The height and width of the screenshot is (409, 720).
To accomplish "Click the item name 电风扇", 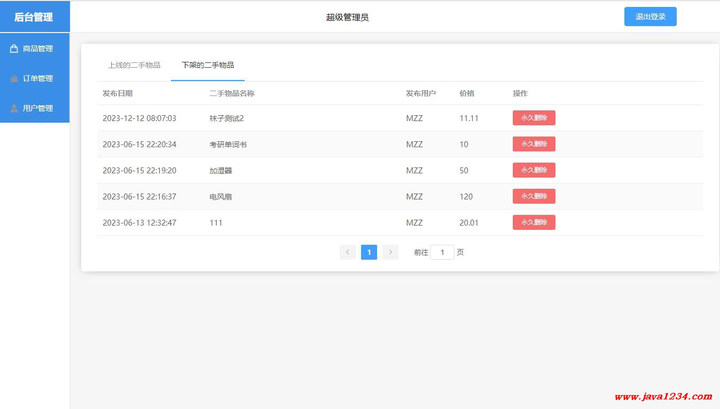I will (x=221, y=197).
